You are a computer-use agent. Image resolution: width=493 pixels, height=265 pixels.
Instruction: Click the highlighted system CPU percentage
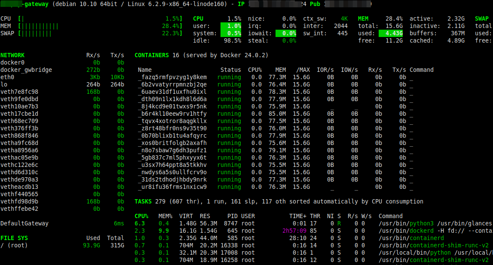click(230, 33)
